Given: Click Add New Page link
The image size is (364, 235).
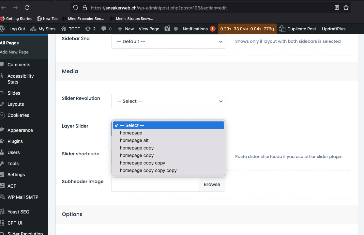Looking at the screenshot, I should click(x=14, y=52).
